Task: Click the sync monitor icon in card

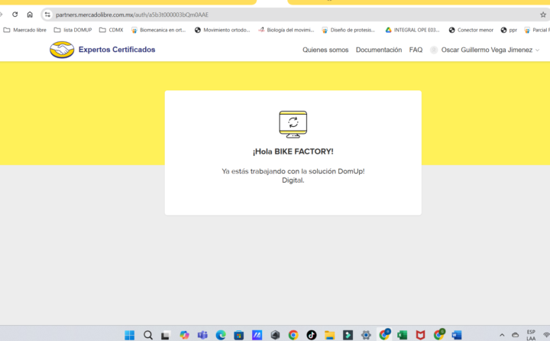Action: click(293, 124)
